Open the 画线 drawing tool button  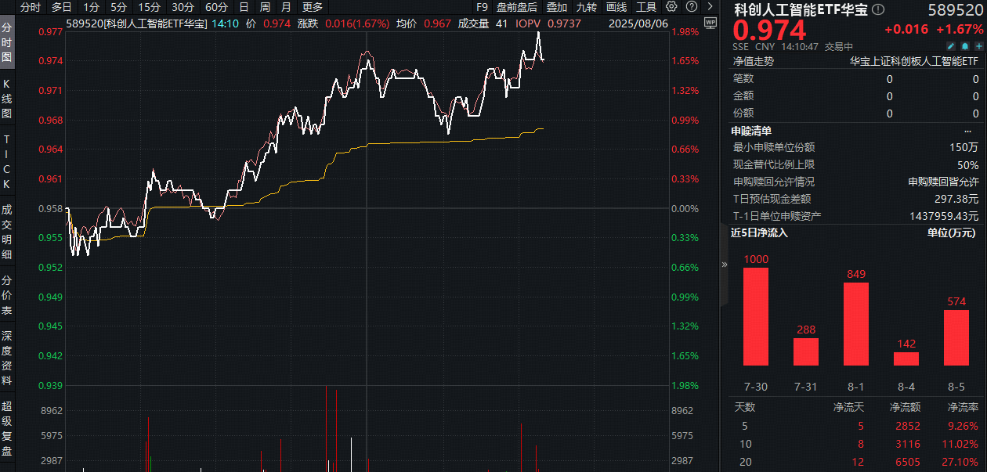[616, 7]
